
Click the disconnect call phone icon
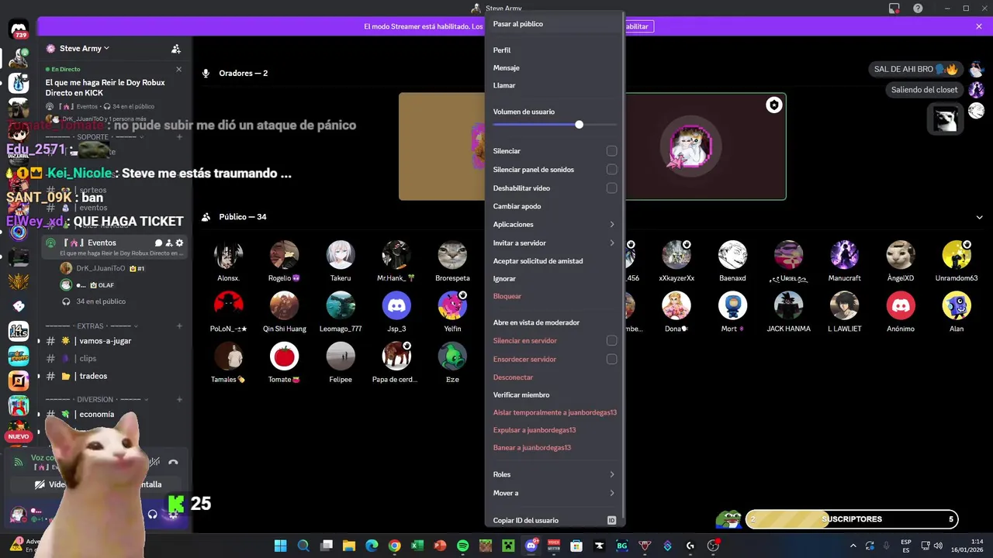pyautogui.click(x=173, y=462)
